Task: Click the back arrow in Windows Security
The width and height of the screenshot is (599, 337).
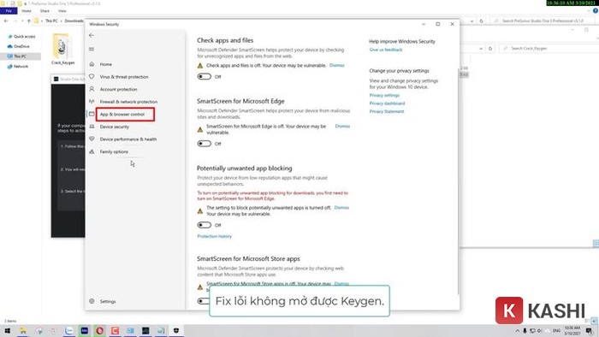Action: [92, 35]
